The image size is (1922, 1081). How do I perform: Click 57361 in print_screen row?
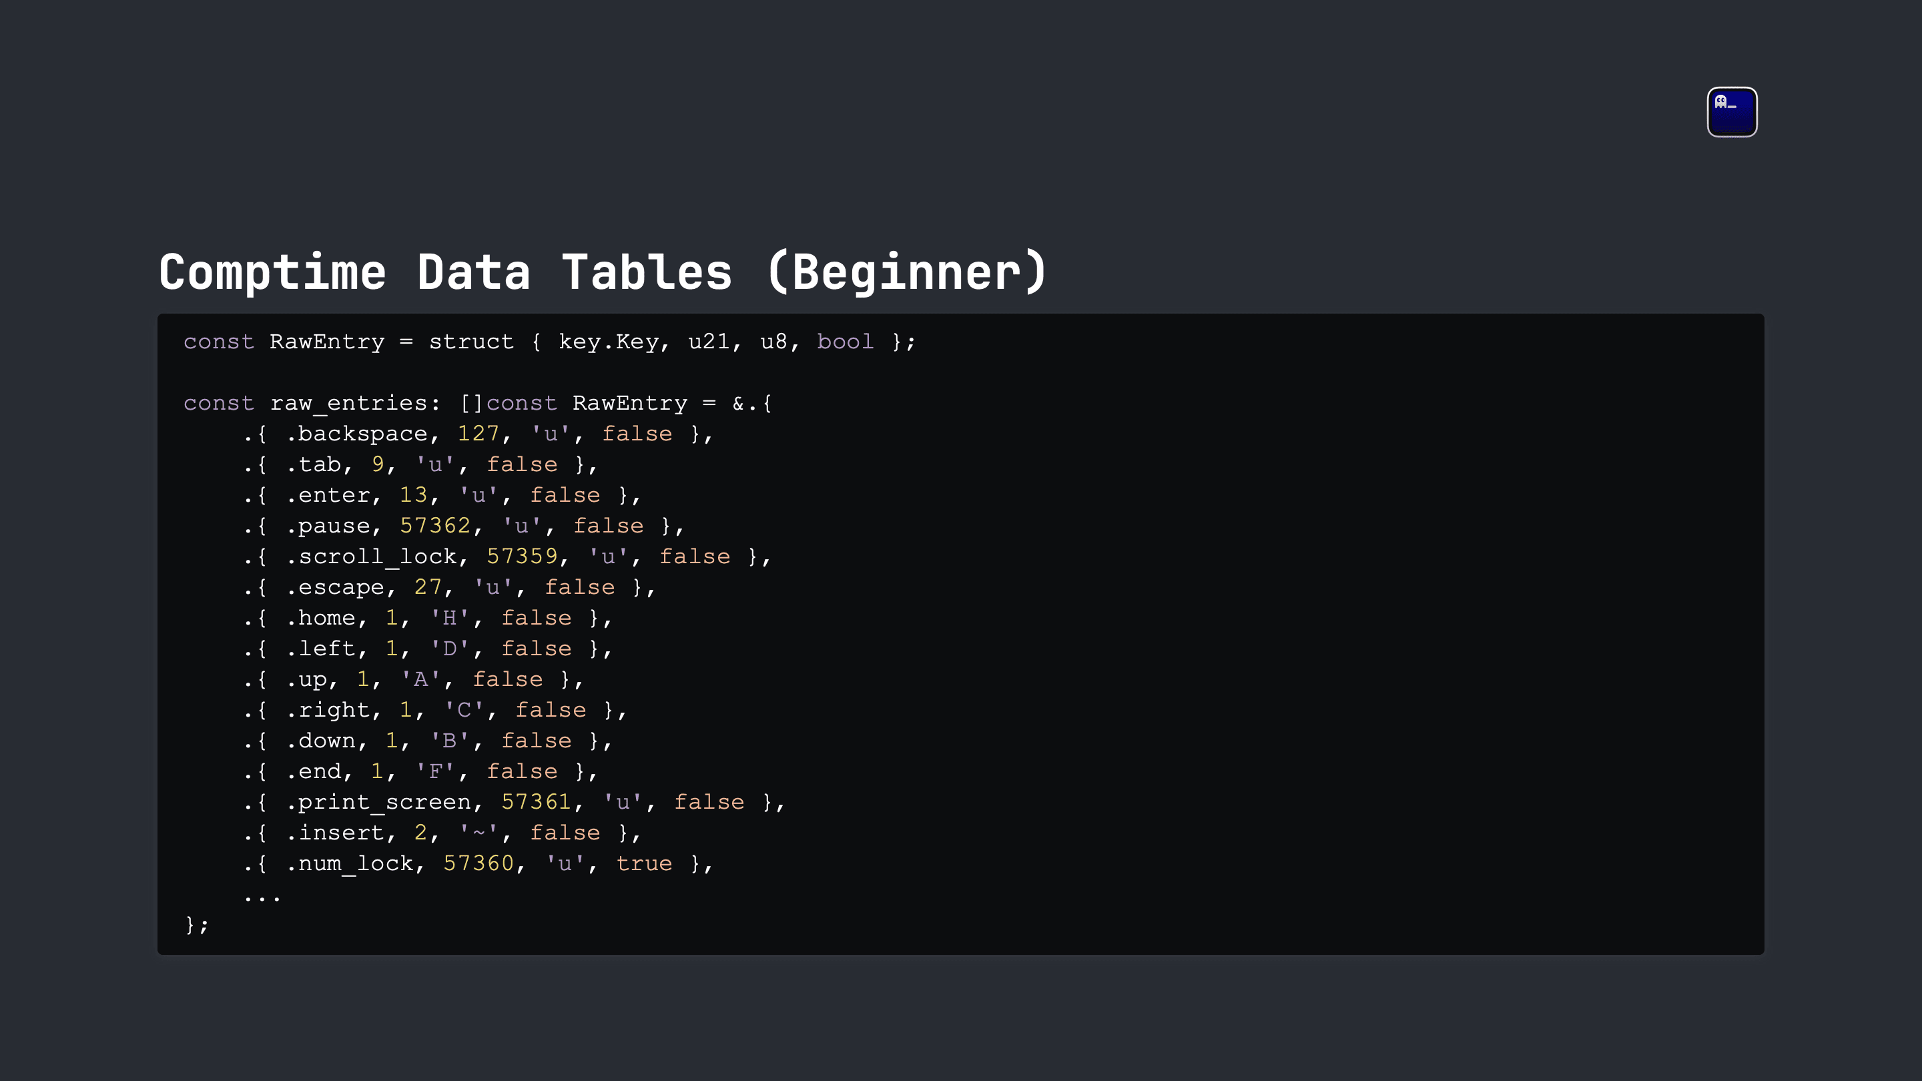pos(536,802)
